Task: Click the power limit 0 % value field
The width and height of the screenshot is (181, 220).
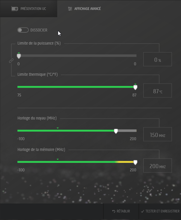Action: (157, 59)
